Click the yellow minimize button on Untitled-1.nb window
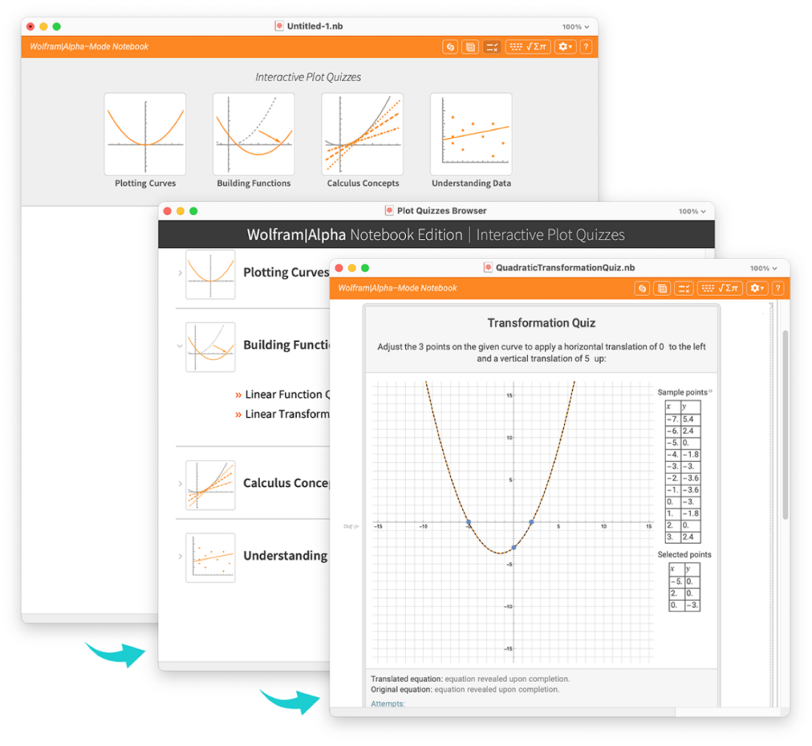This screenshot has width=812, height=746. click(x=44, y=26)
